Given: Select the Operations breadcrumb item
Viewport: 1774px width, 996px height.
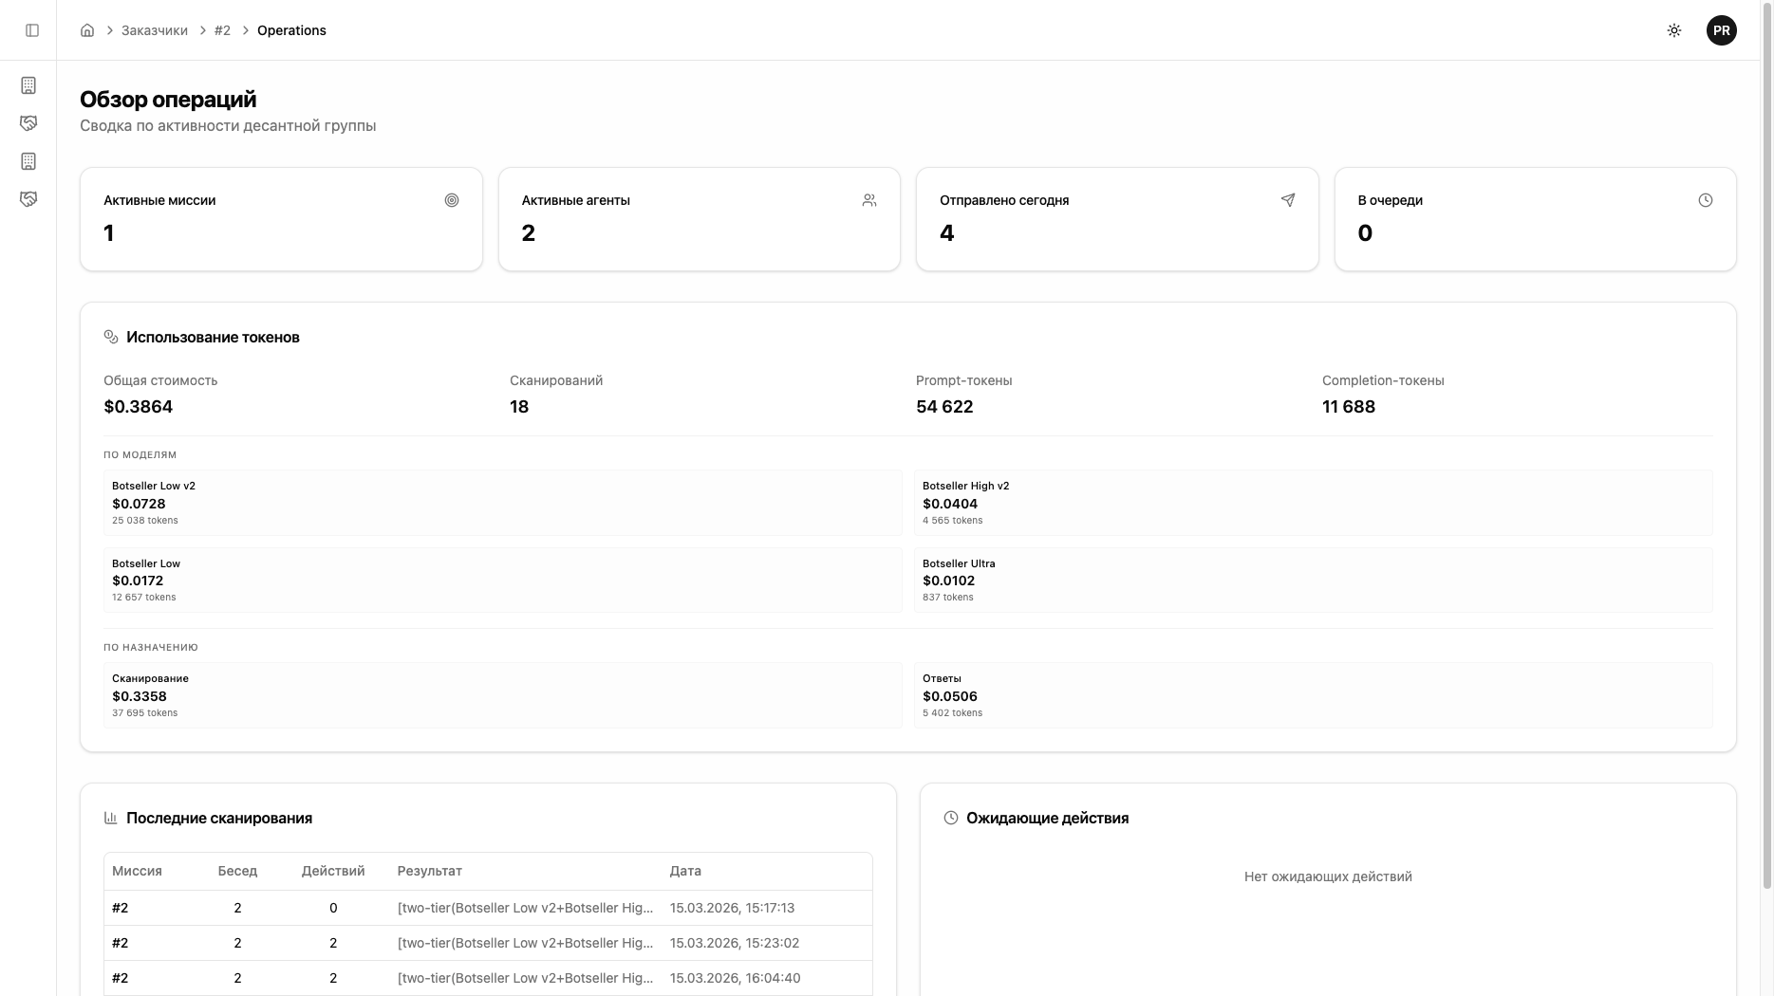Looking at the screenshot, I should click(x=291, y=30).
